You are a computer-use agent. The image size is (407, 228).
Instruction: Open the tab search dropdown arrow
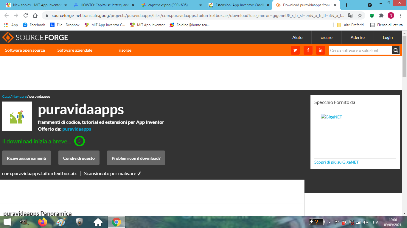coord(370,5)
